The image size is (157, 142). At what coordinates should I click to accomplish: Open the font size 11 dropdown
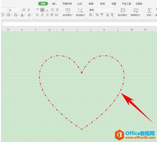(x=20, y=10)
